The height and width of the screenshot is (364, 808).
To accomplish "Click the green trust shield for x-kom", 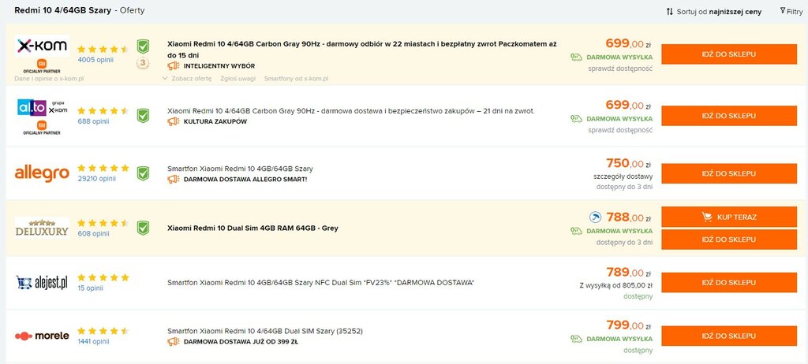I will [x=144, y=46].
